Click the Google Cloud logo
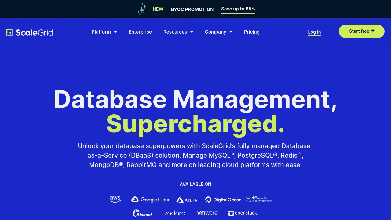 coord(151,200)
